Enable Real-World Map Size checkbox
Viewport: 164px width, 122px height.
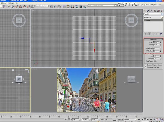[x=145, y=67]
